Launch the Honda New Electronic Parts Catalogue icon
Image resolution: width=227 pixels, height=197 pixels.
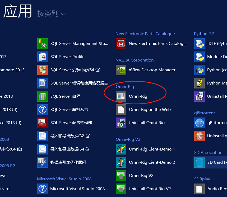121,44
